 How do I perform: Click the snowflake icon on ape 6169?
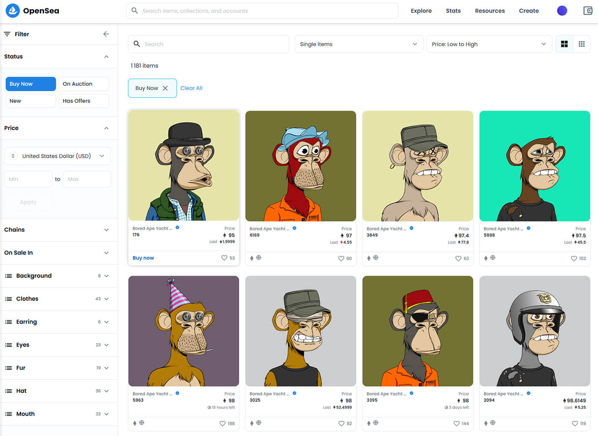pos(259,258)
